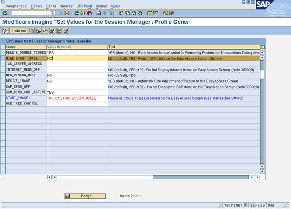Select the DELETE_DOUBLE_TCODES row selector
The width and height of the screenshot is (291, 209).
point(3,52)
